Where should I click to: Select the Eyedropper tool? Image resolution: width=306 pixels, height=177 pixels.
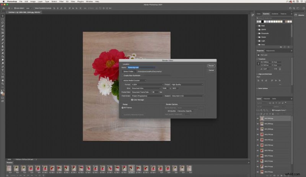(3, 36)
